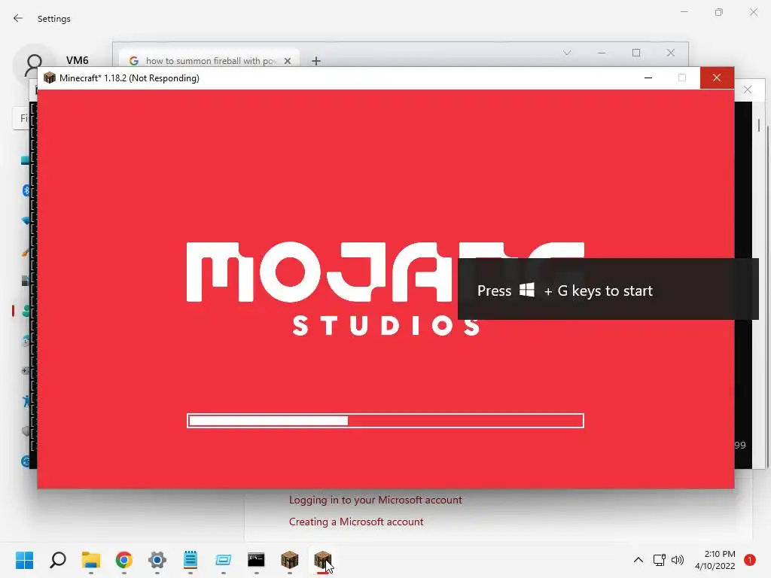Minimize the Settings window
771x578 pixels.
click(684, 12)
